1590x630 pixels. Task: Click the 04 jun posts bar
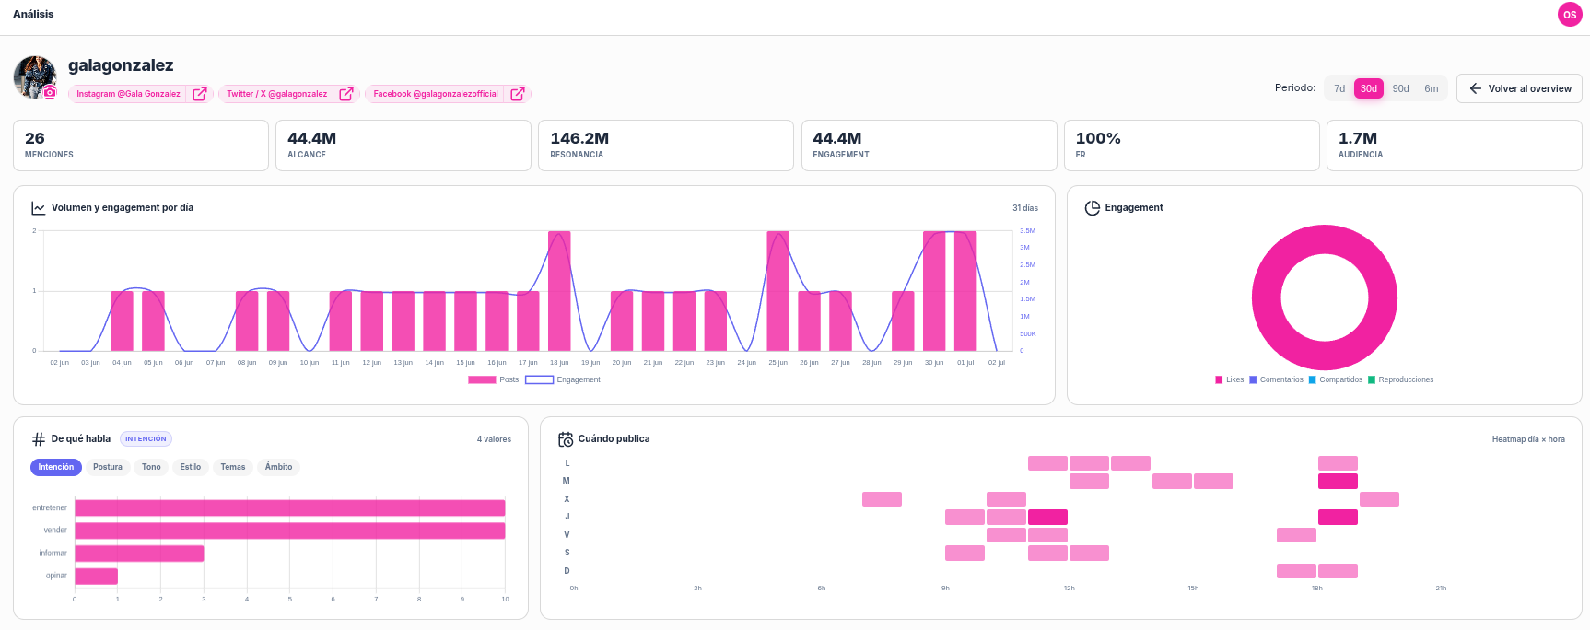pos(122,321)
